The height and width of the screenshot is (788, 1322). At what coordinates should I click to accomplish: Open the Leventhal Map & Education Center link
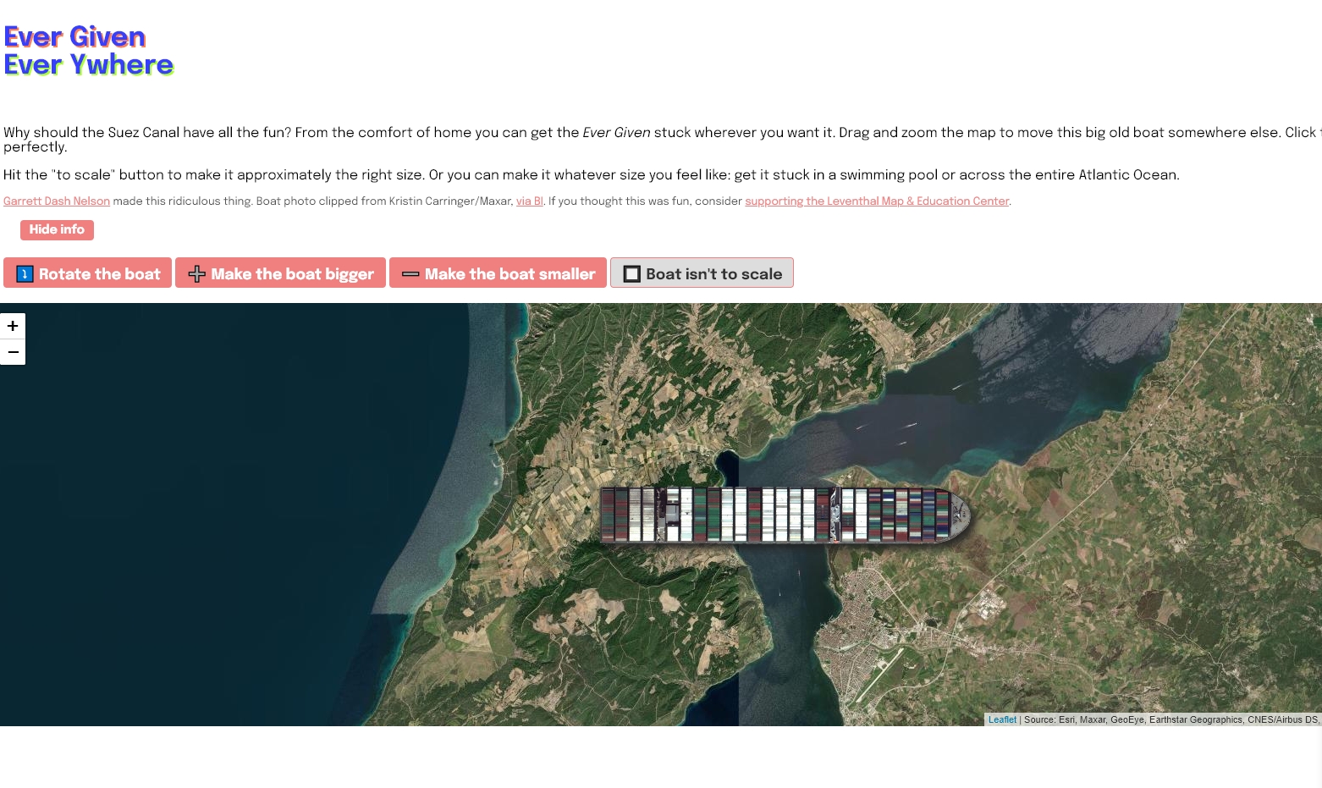tap(877, 201)
